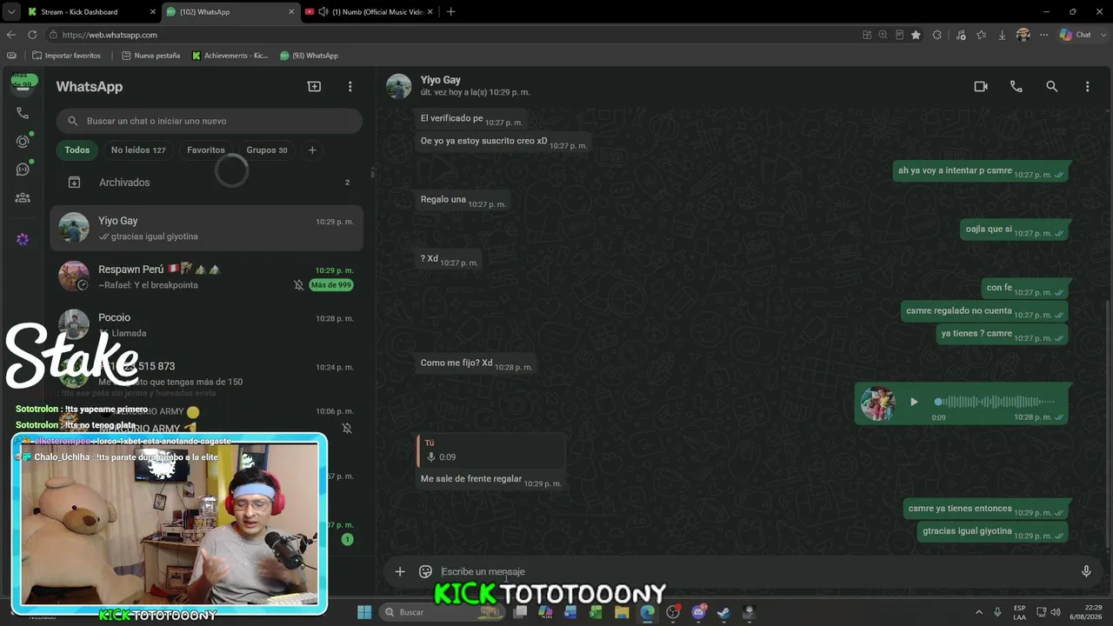Reload the WhatsApp Web page
Screen dimensions: 1113x626
coord(32,35)
